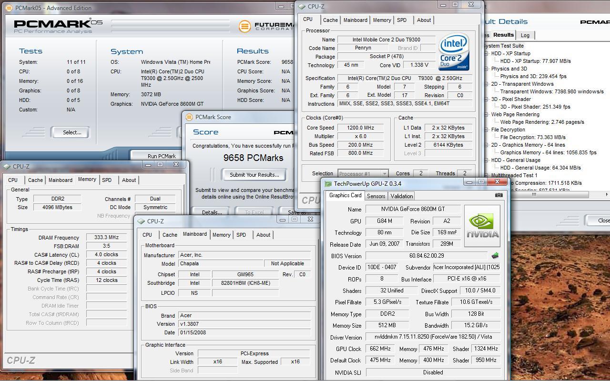Click the Specification field in CPU-Z
The height and width of the screenshot is (381, 610).
coord(405,78)
